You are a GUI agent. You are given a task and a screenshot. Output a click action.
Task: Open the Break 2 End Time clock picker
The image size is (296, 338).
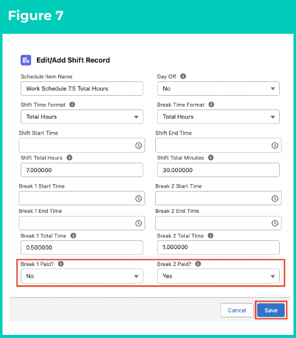[275, 223]
